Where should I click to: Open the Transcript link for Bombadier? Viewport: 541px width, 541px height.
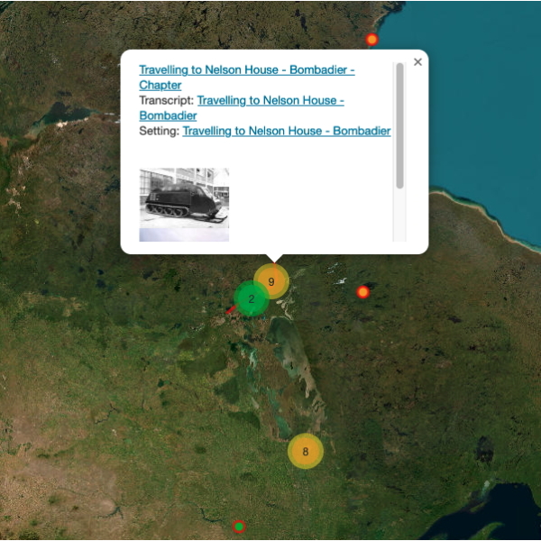[x=270, y=100]
